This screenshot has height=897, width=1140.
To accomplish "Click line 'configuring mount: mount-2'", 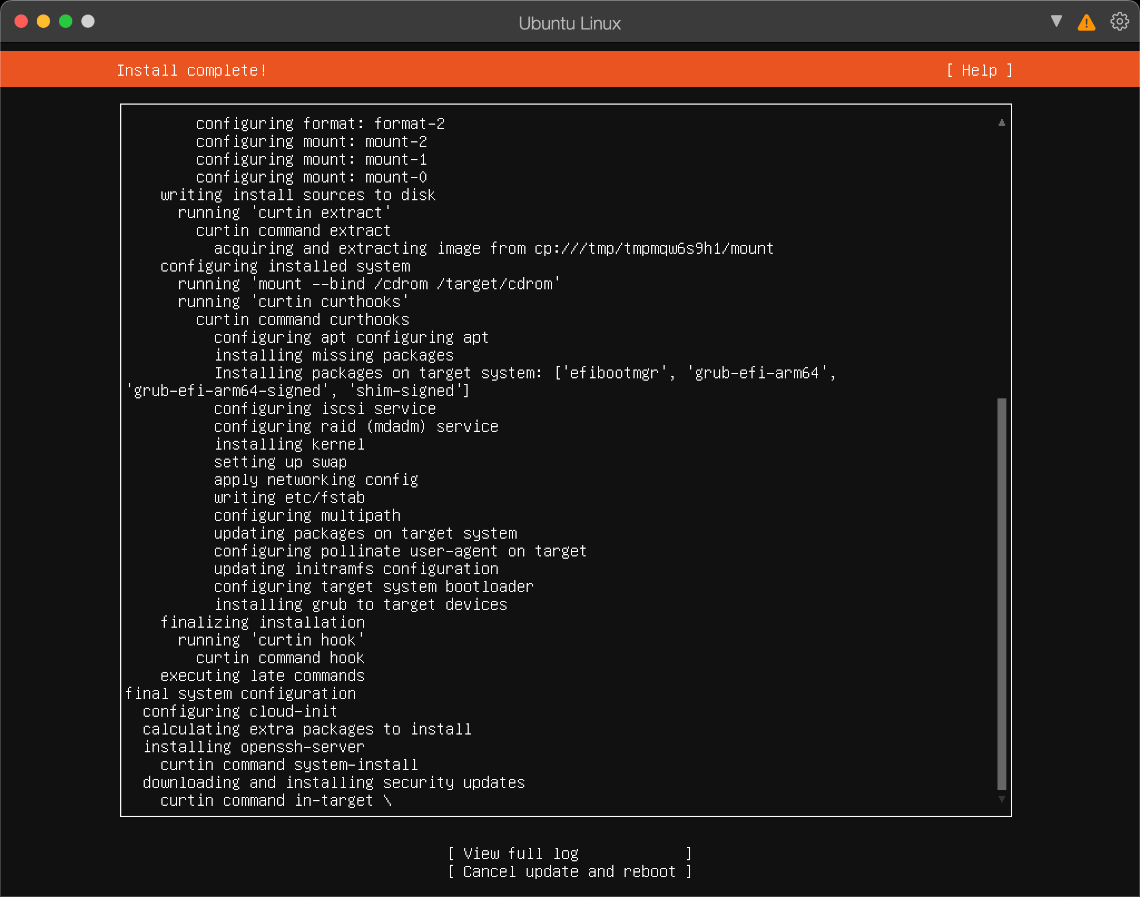I will pos(311,141).
